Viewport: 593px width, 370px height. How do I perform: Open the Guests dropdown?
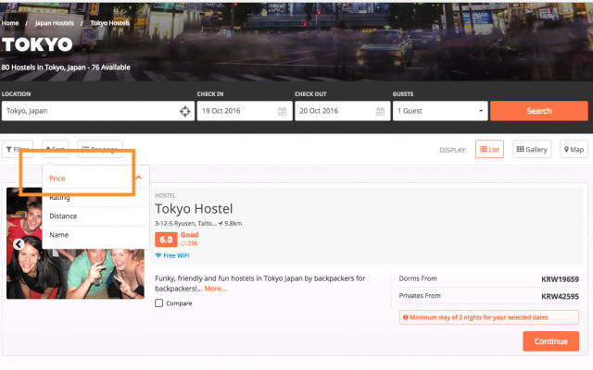click(x=440, y=111)
